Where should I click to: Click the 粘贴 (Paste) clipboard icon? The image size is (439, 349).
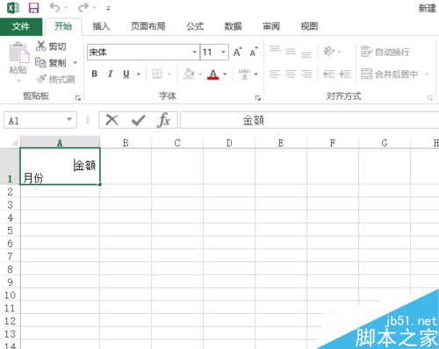[x=19, y=53]
